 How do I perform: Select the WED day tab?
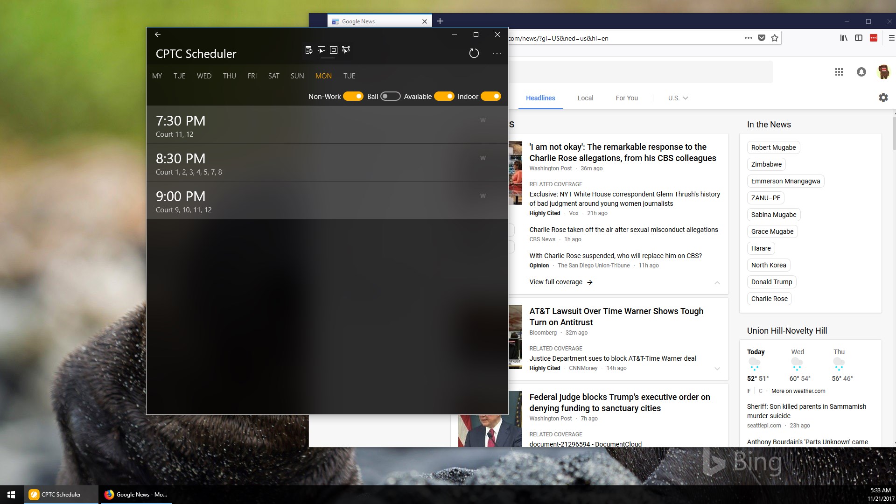point(204,76)
